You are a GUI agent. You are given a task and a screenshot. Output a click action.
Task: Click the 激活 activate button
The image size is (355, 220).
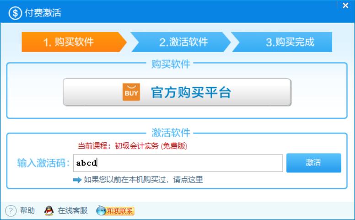coord(313,163)
